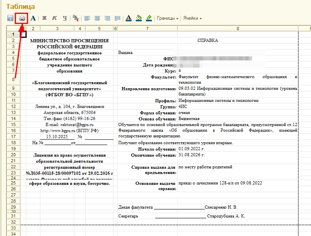Select column header 7
Screen dimensions: 311x236
(147, 28)
